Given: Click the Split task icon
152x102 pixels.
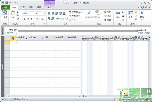Looking at the screenshot, I should pyautogui.click(x=58, y=19).
